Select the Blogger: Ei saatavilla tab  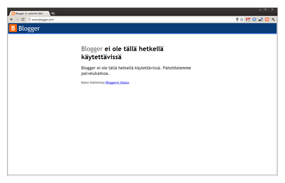[x=30, y=13]
